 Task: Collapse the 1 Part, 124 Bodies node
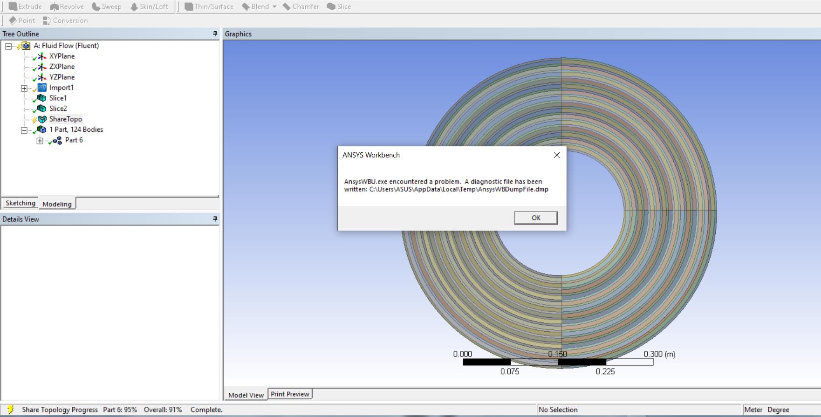(24, 130)
